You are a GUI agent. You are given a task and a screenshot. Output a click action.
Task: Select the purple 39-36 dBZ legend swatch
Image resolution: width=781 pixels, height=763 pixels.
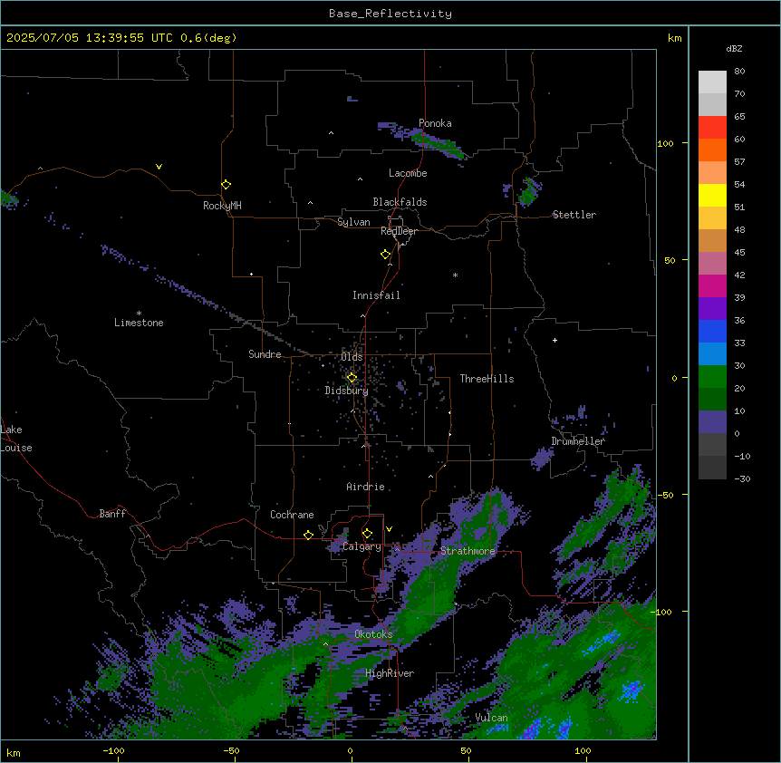(x=712, y=309)
